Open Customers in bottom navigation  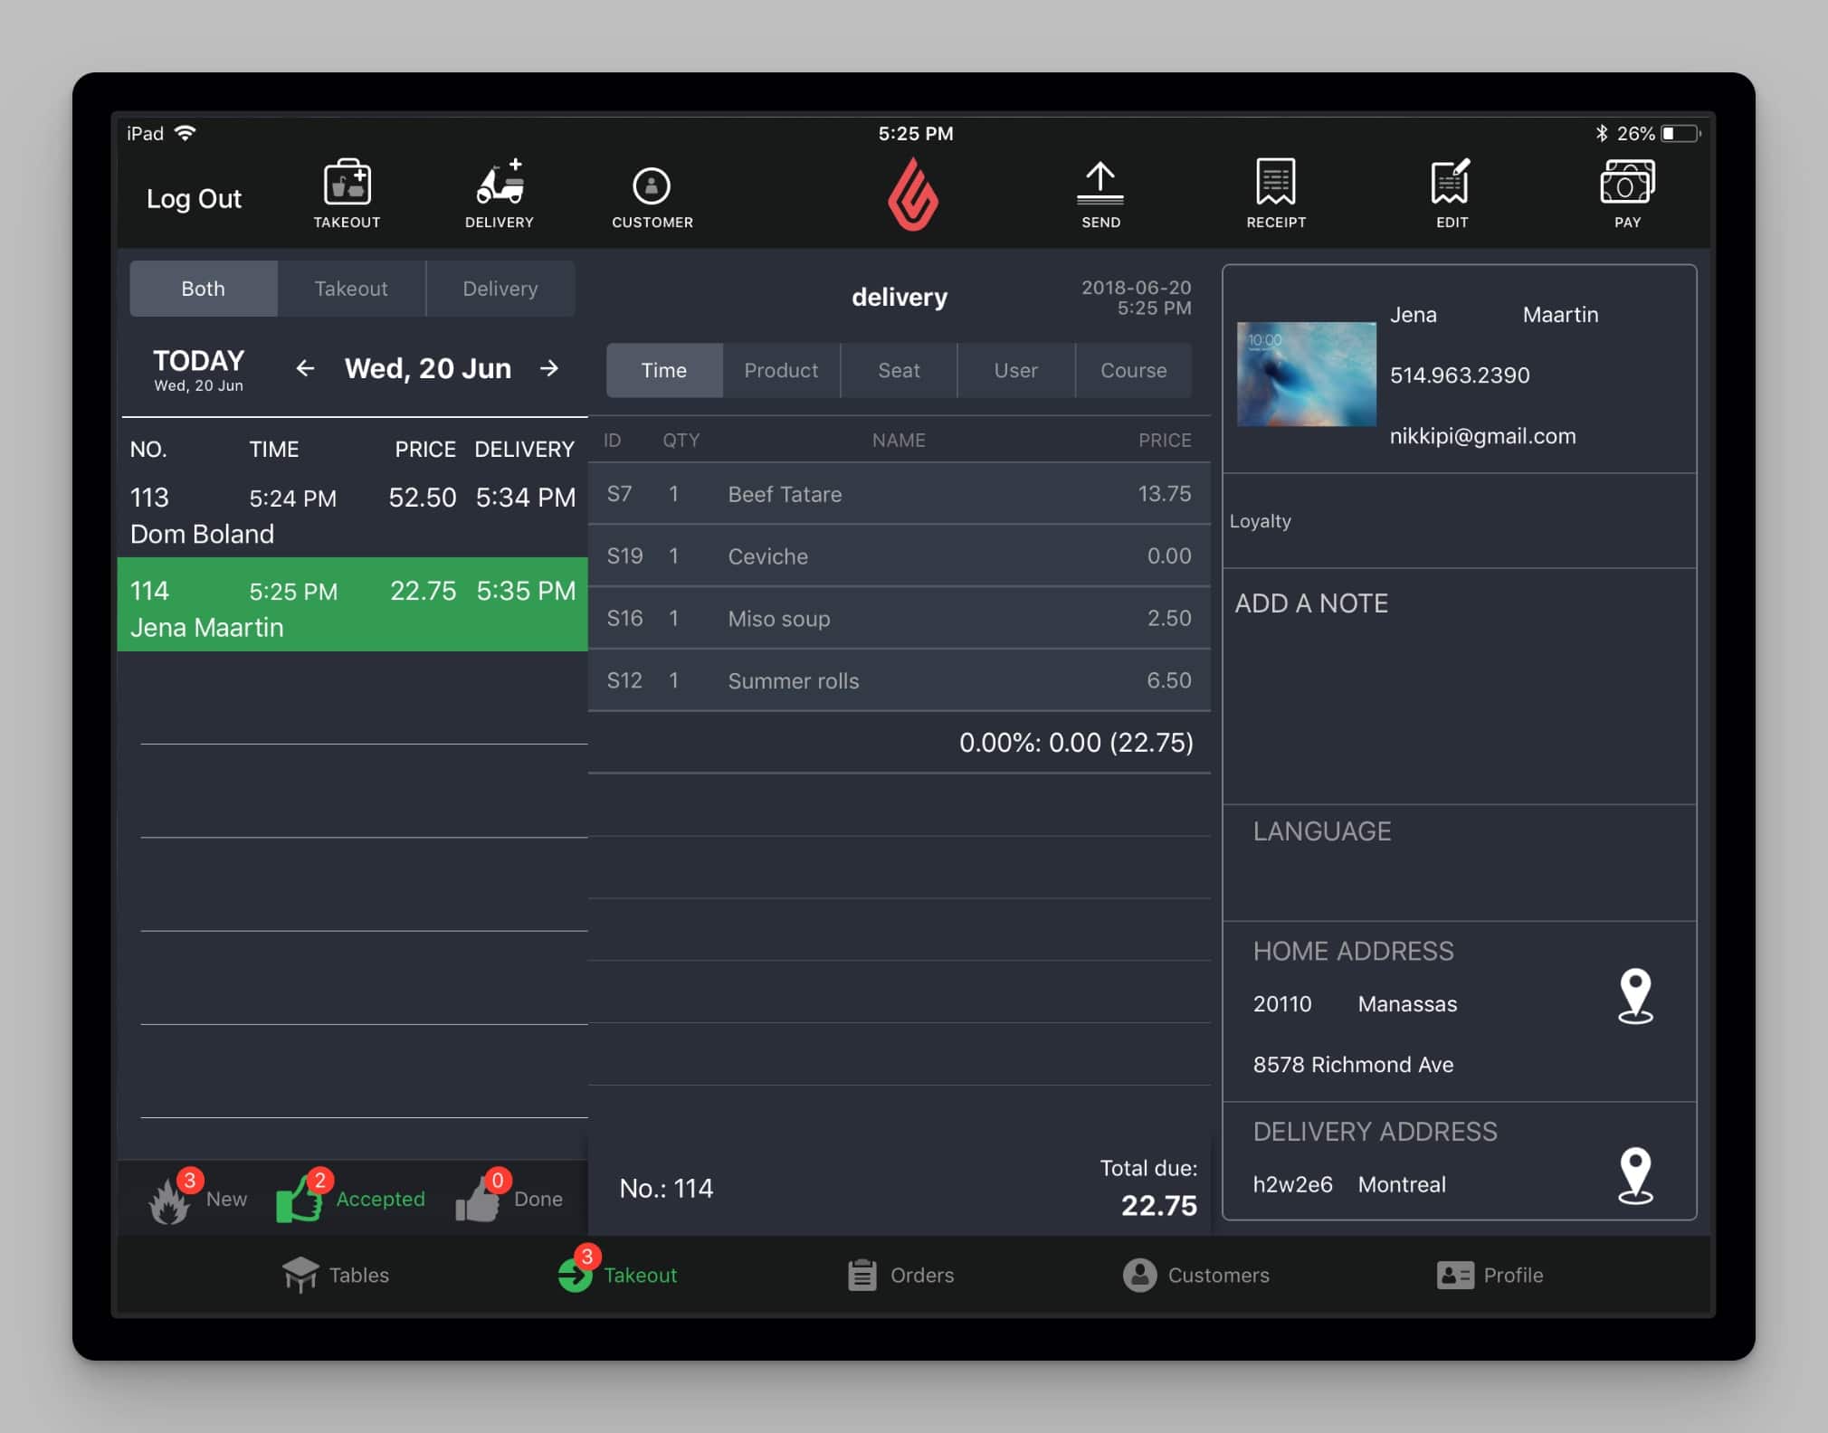[x=1196, y=1275]
